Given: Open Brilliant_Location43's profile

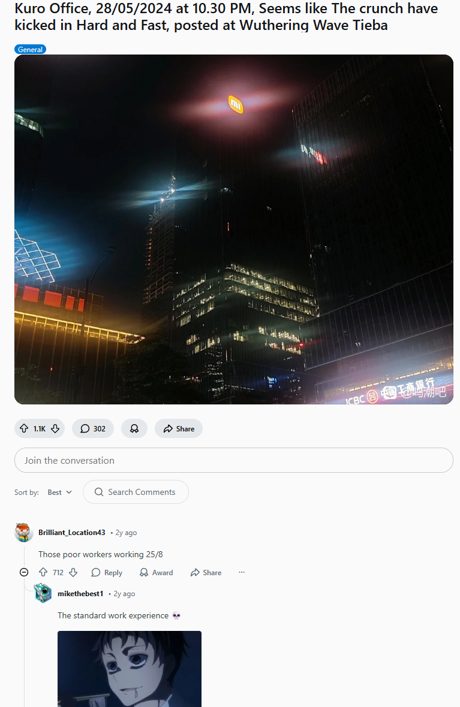Looking at the screenshot, I should [x=72, y=533].
